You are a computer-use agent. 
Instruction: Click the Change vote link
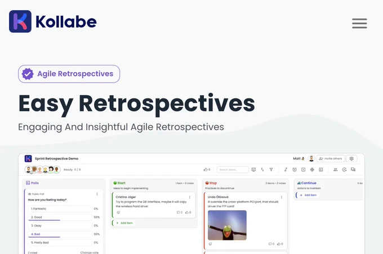coord(90,252)
